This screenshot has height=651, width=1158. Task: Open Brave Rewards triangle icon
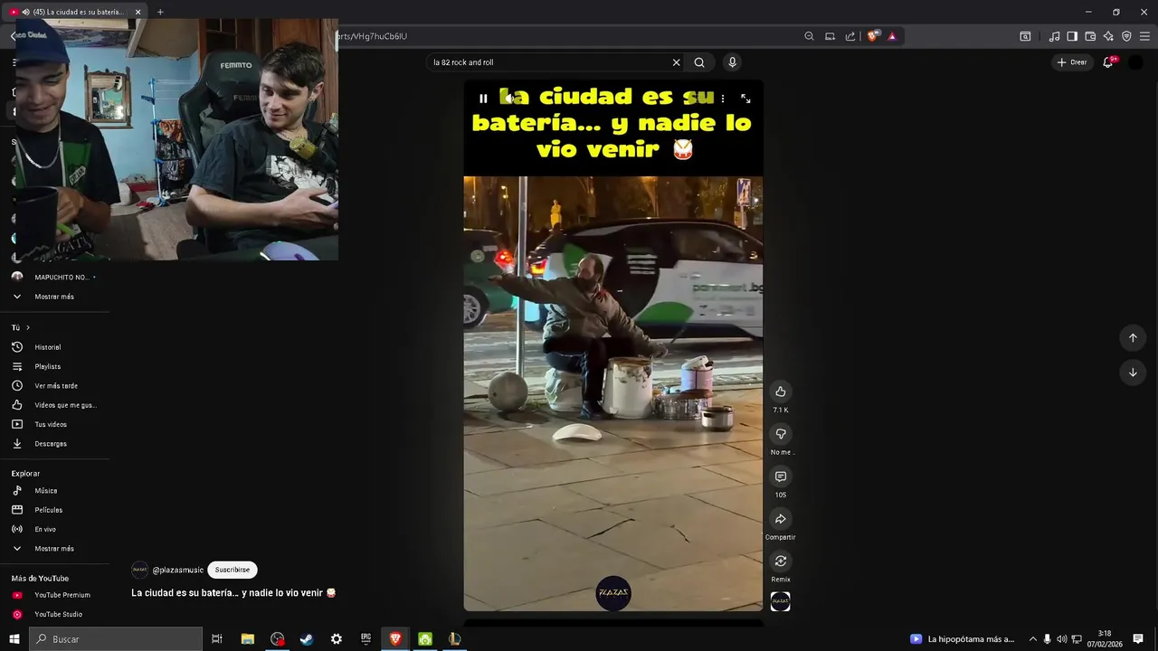tap(892, 36)
